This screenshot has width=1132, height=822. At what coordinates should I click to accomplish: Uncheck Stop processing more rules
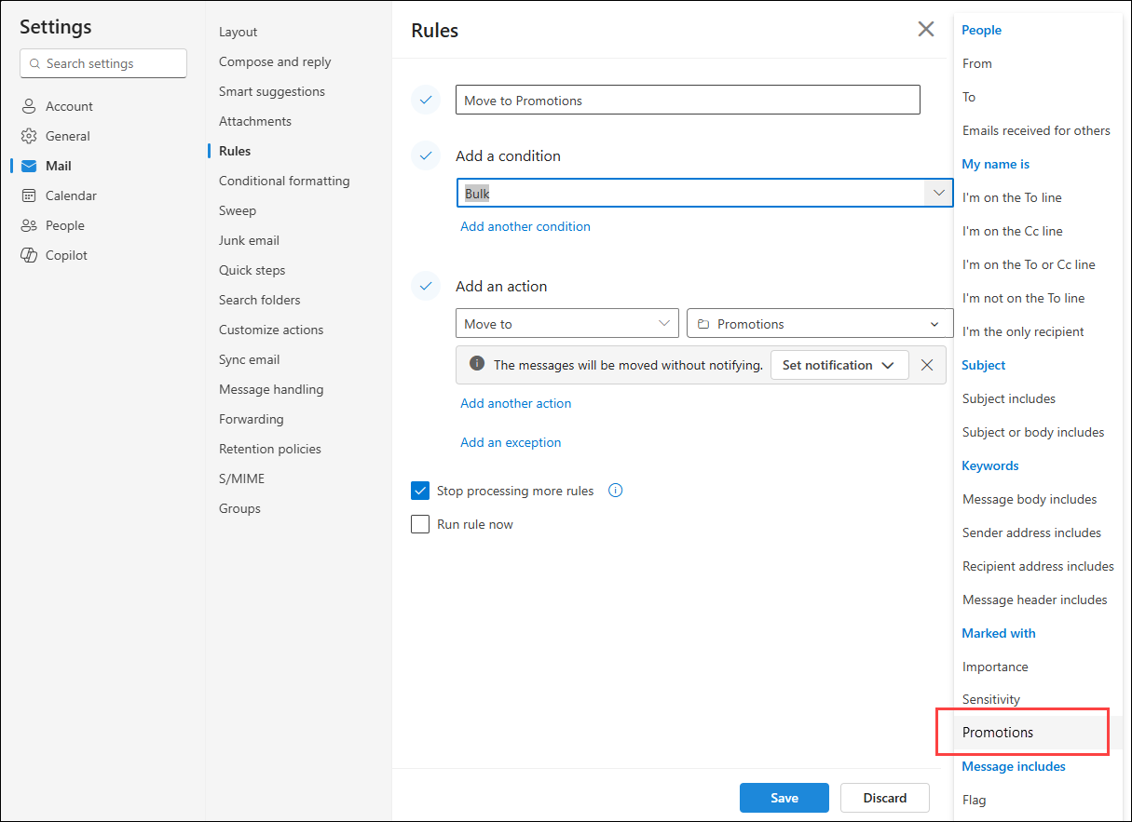[x=420, y=491]
